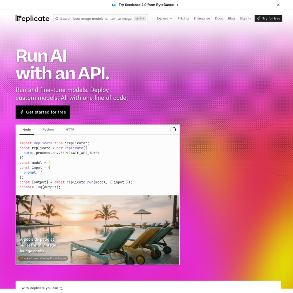Focus the model search input field
293x293 pixels.
96,19
